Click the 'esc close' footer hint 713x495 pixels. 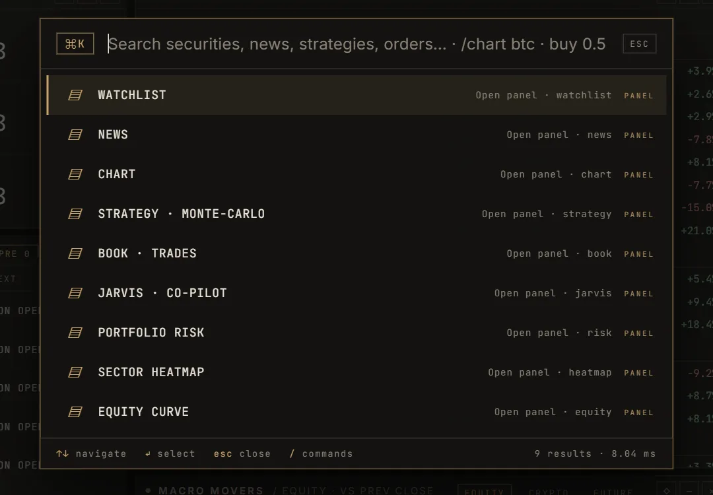point(242,453)
